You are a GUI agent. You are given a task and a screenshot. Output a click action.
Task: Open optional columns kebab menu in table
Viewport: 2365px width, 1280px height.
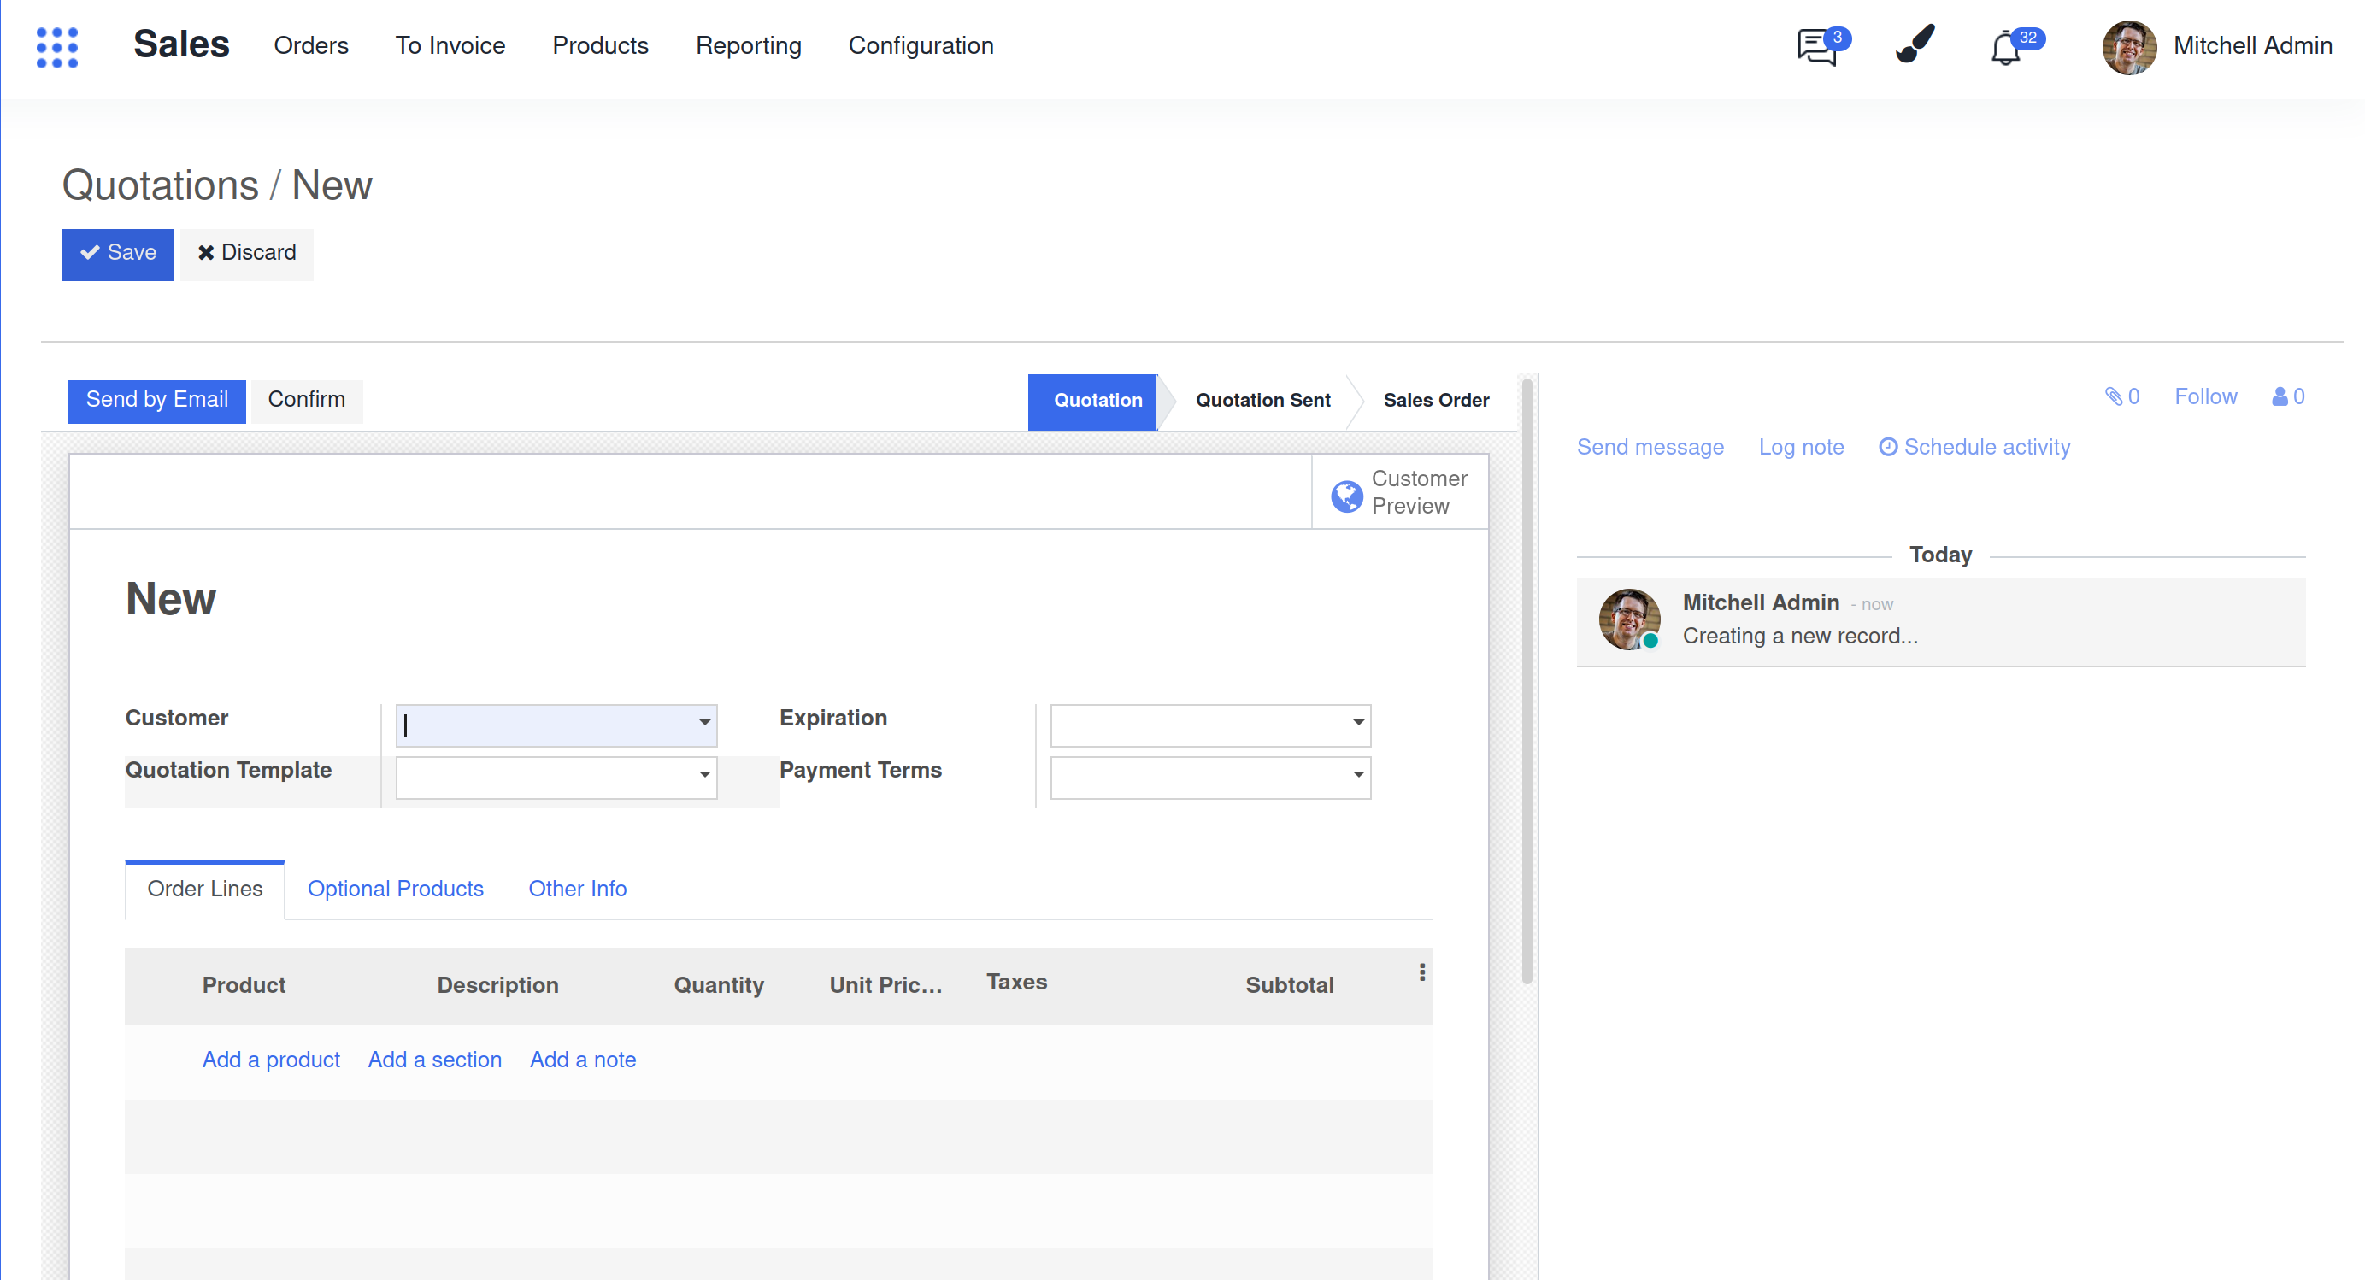(x=1422, y=972)
